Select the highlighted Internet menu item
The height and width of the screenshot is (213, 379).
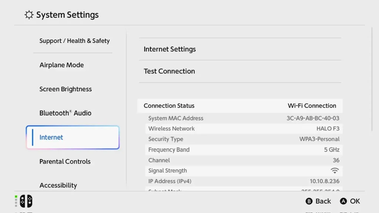pos(73,137)
